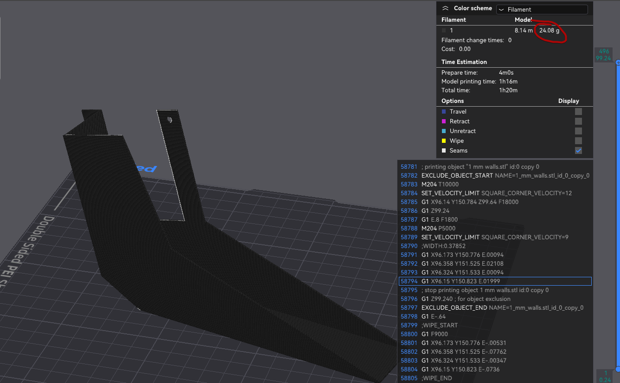Collapse the legend with the double-chevron icon
This screenshot has height=383, width=620.
445,8
